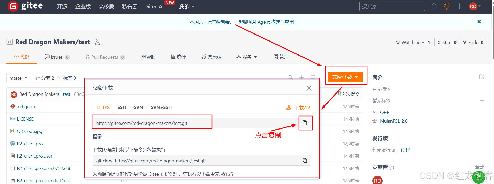The width and height of the screenshot is (494, 184).
Task: Open the Issues tab
Action: pyautogui.click(x=57, y=57)
